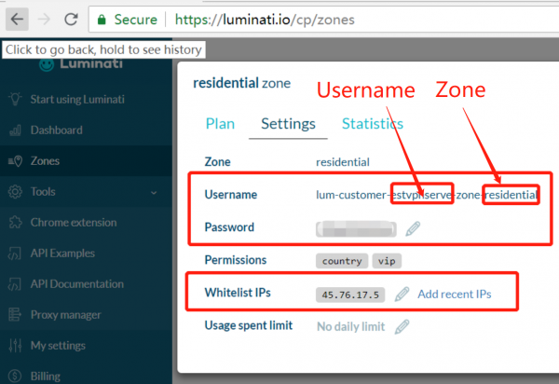Click the 45.76.17.5 whitelisted IP tag
The height and width of the screenshot is (384, 559).
point(351,294)
